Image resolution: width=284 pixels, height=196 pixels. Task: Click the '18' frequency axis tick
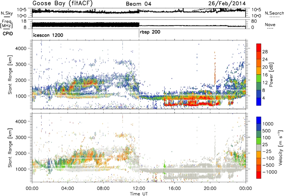click(x=24, y=21)
